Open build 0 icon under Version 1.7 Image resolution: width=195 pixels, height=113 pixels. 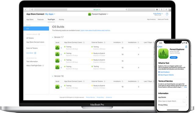tap(57, 67)
